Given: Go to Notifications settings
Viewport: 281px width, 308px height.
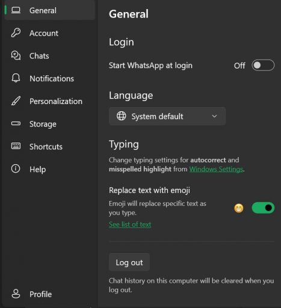Looking at the screenshot, I should pyautogui.click(x=49, y=78).
